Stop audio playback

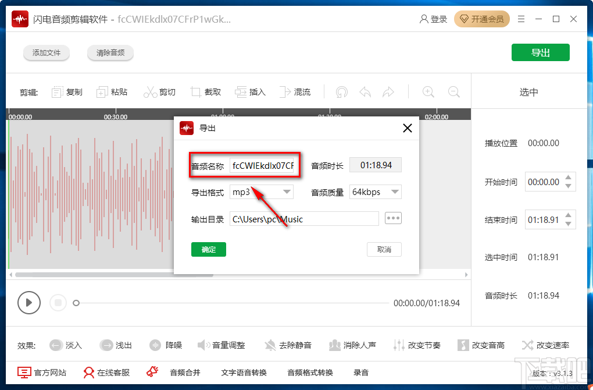pos(58,303)
